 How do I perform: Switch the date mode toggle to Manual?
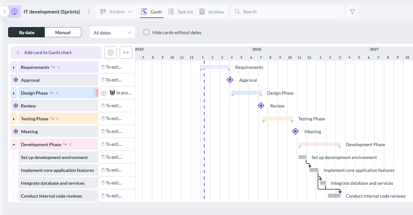tap(62, 32)
